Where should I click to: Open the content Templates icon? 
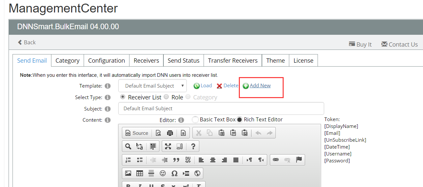click(183, 133)
